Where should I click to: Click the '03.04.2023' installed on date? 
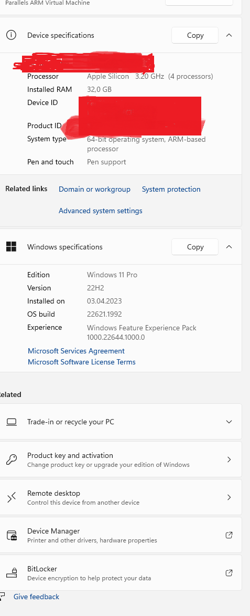coord(104,301)
